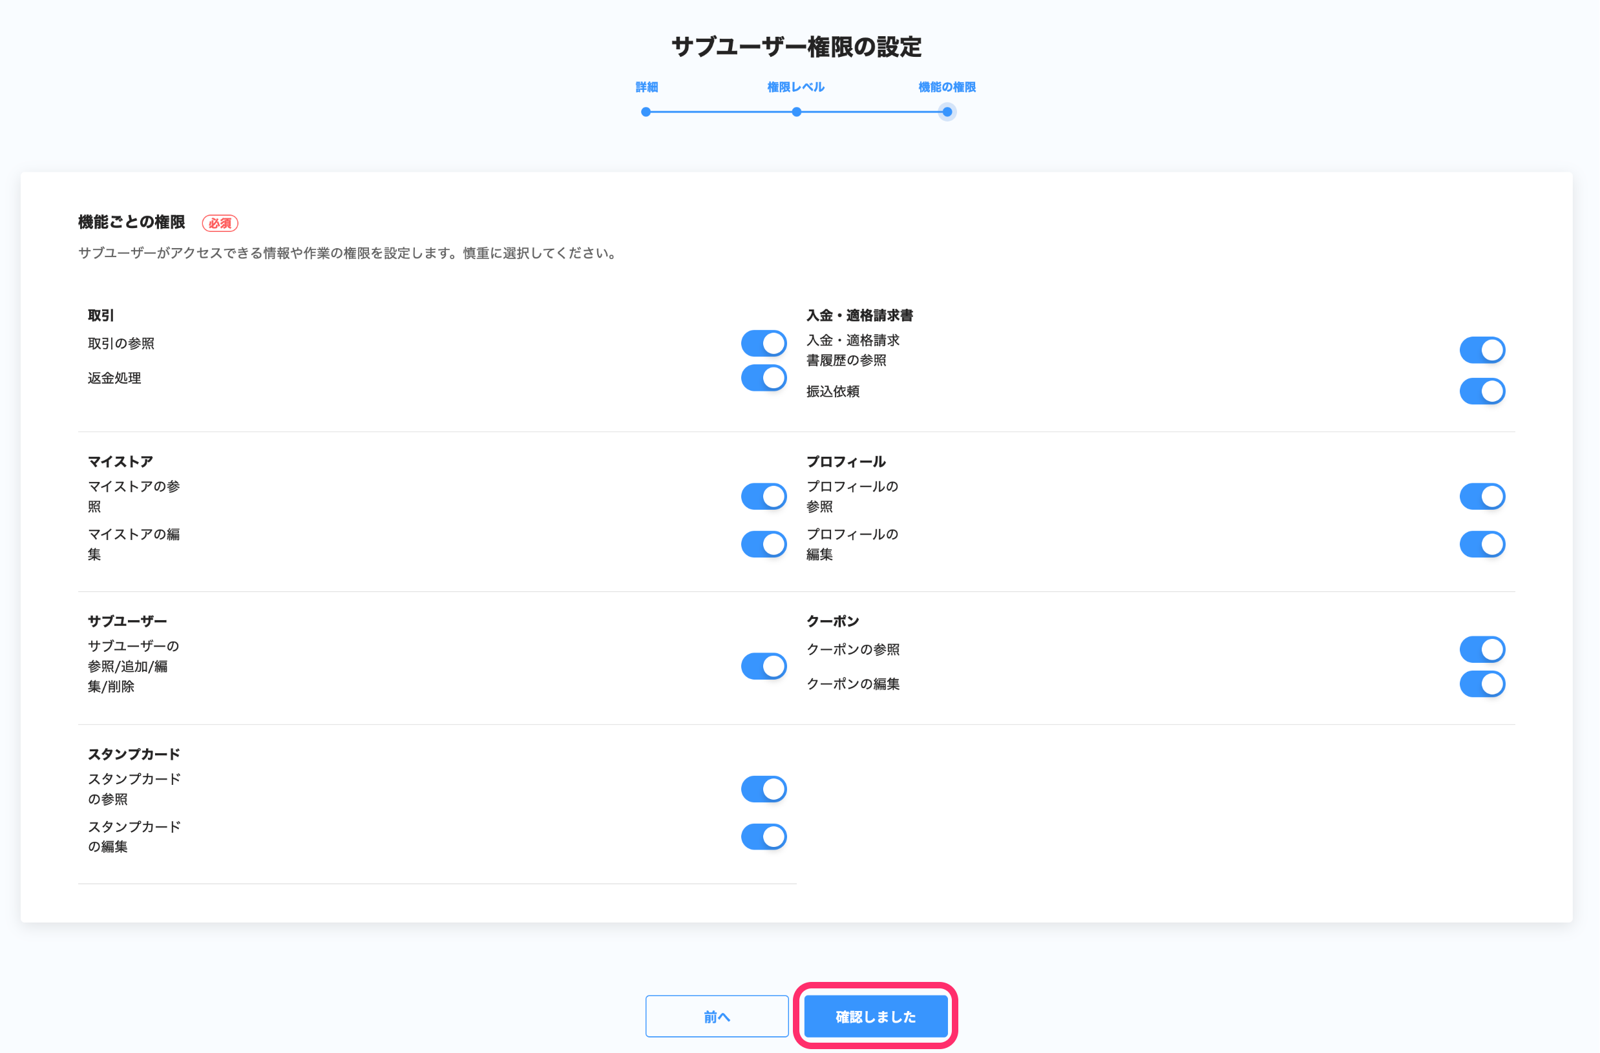1600x1053 pixels.
Task: Disable the 返金処理 permission toggle
Action: 764,378
